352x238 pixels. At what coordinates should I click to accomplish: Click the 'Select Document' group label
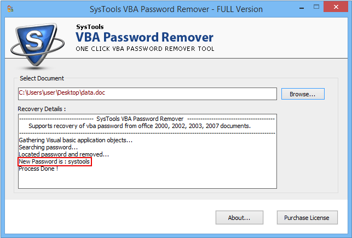click(x=42, y=78)
